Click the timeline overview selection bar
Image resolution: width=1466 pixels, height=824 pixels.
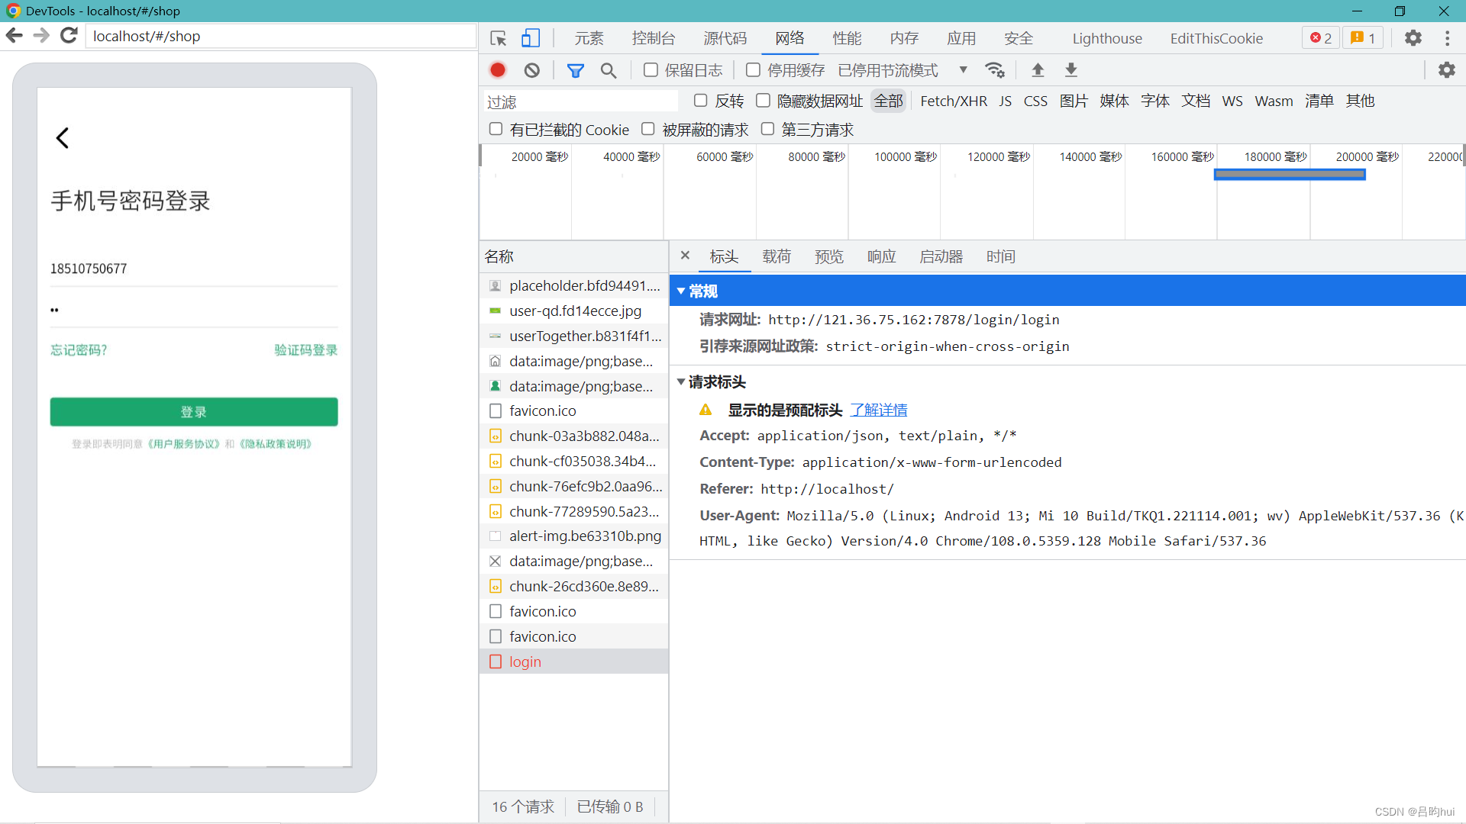(1290, 175)
